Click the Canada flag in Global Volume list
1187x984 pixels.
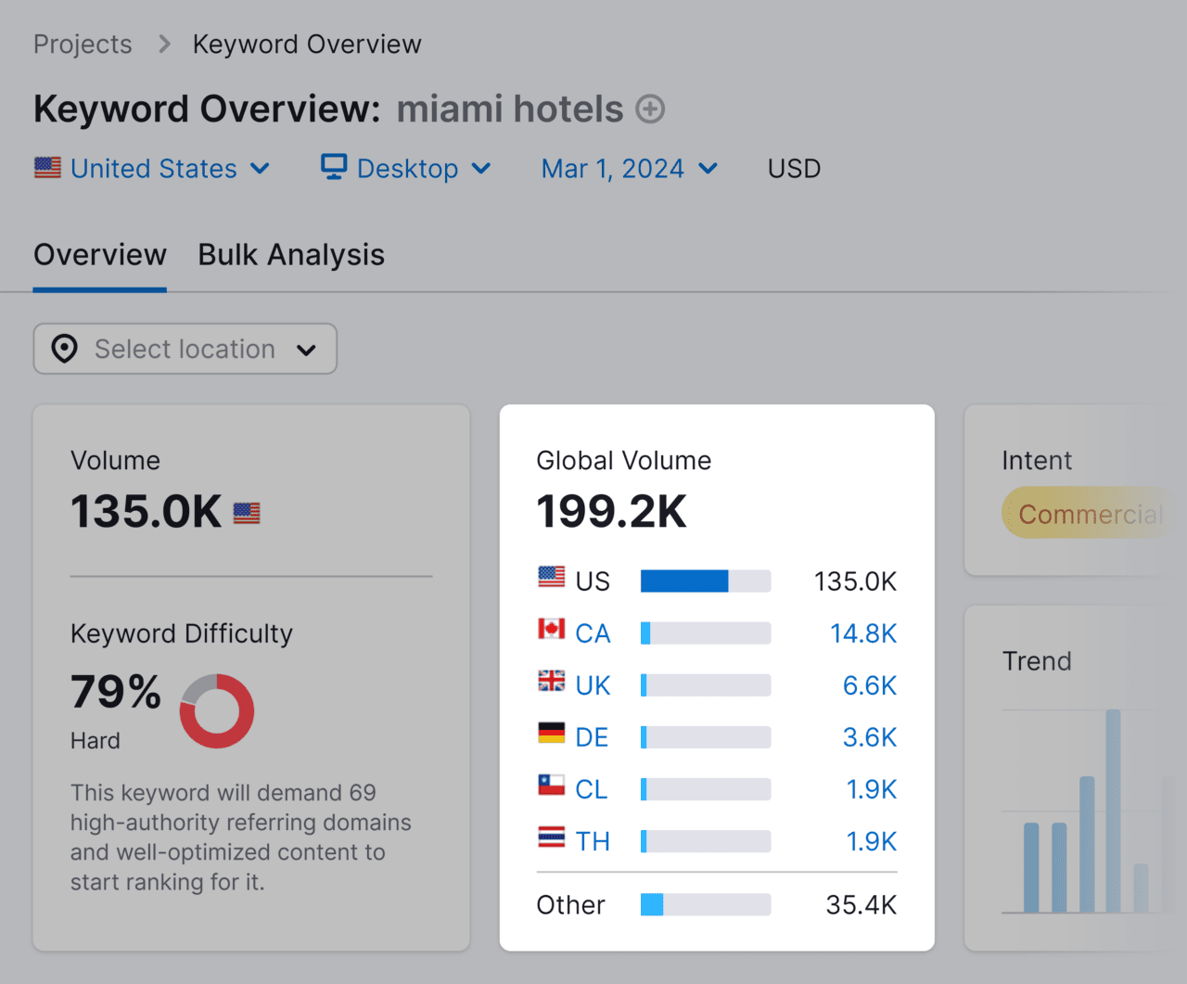click(x=551, y=633)
